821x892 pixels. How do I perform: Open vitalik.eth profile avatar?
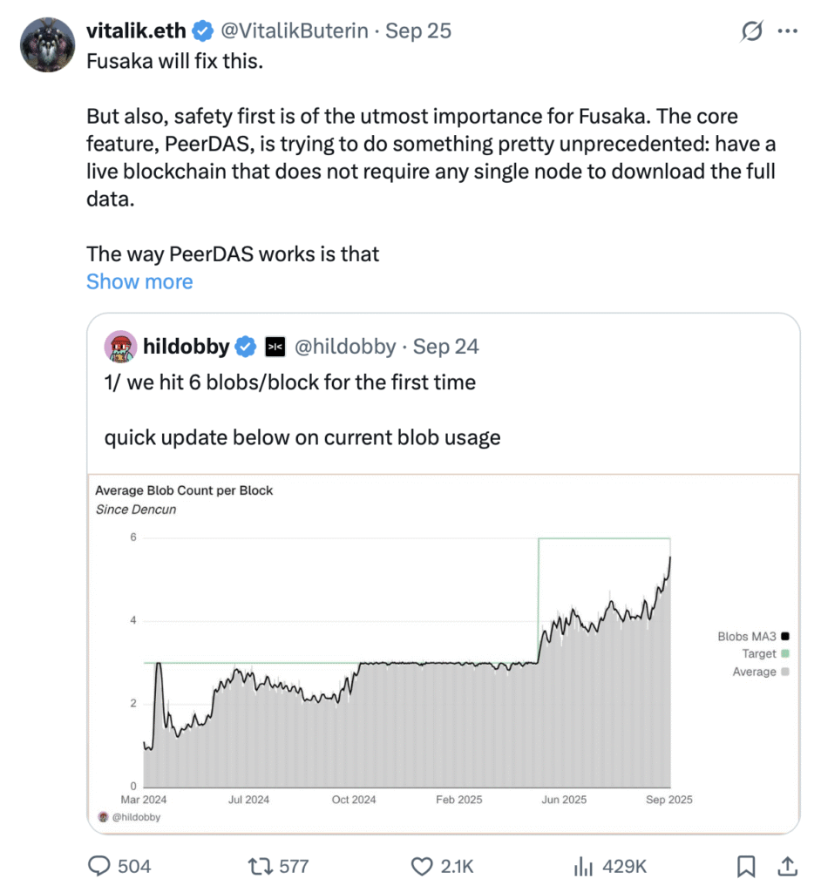[47, 44]
